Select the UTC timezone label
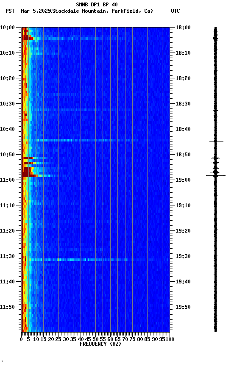Image resolution: width=234 pixels, height=366 pixels. [175, 11]
